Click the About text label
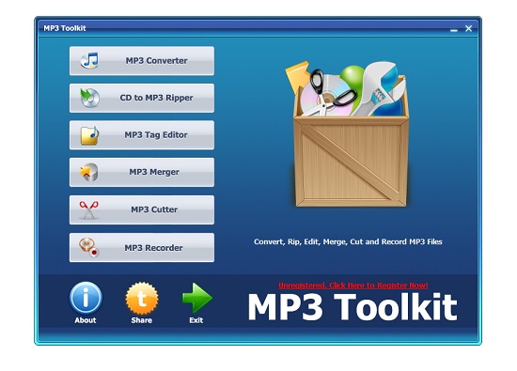Screen dimensions: 517x371 [x=86, y=320]
